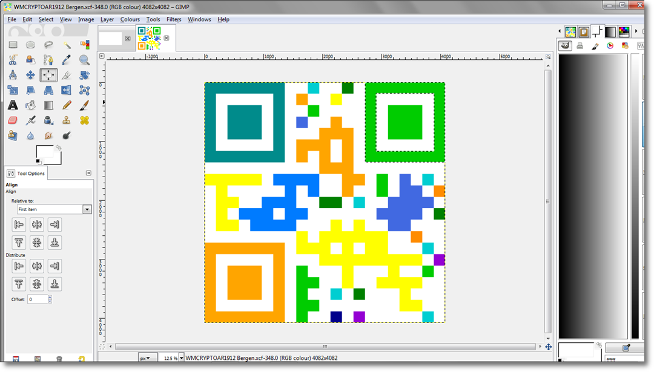
Task: Select the Shear tool
Action: 30,90
